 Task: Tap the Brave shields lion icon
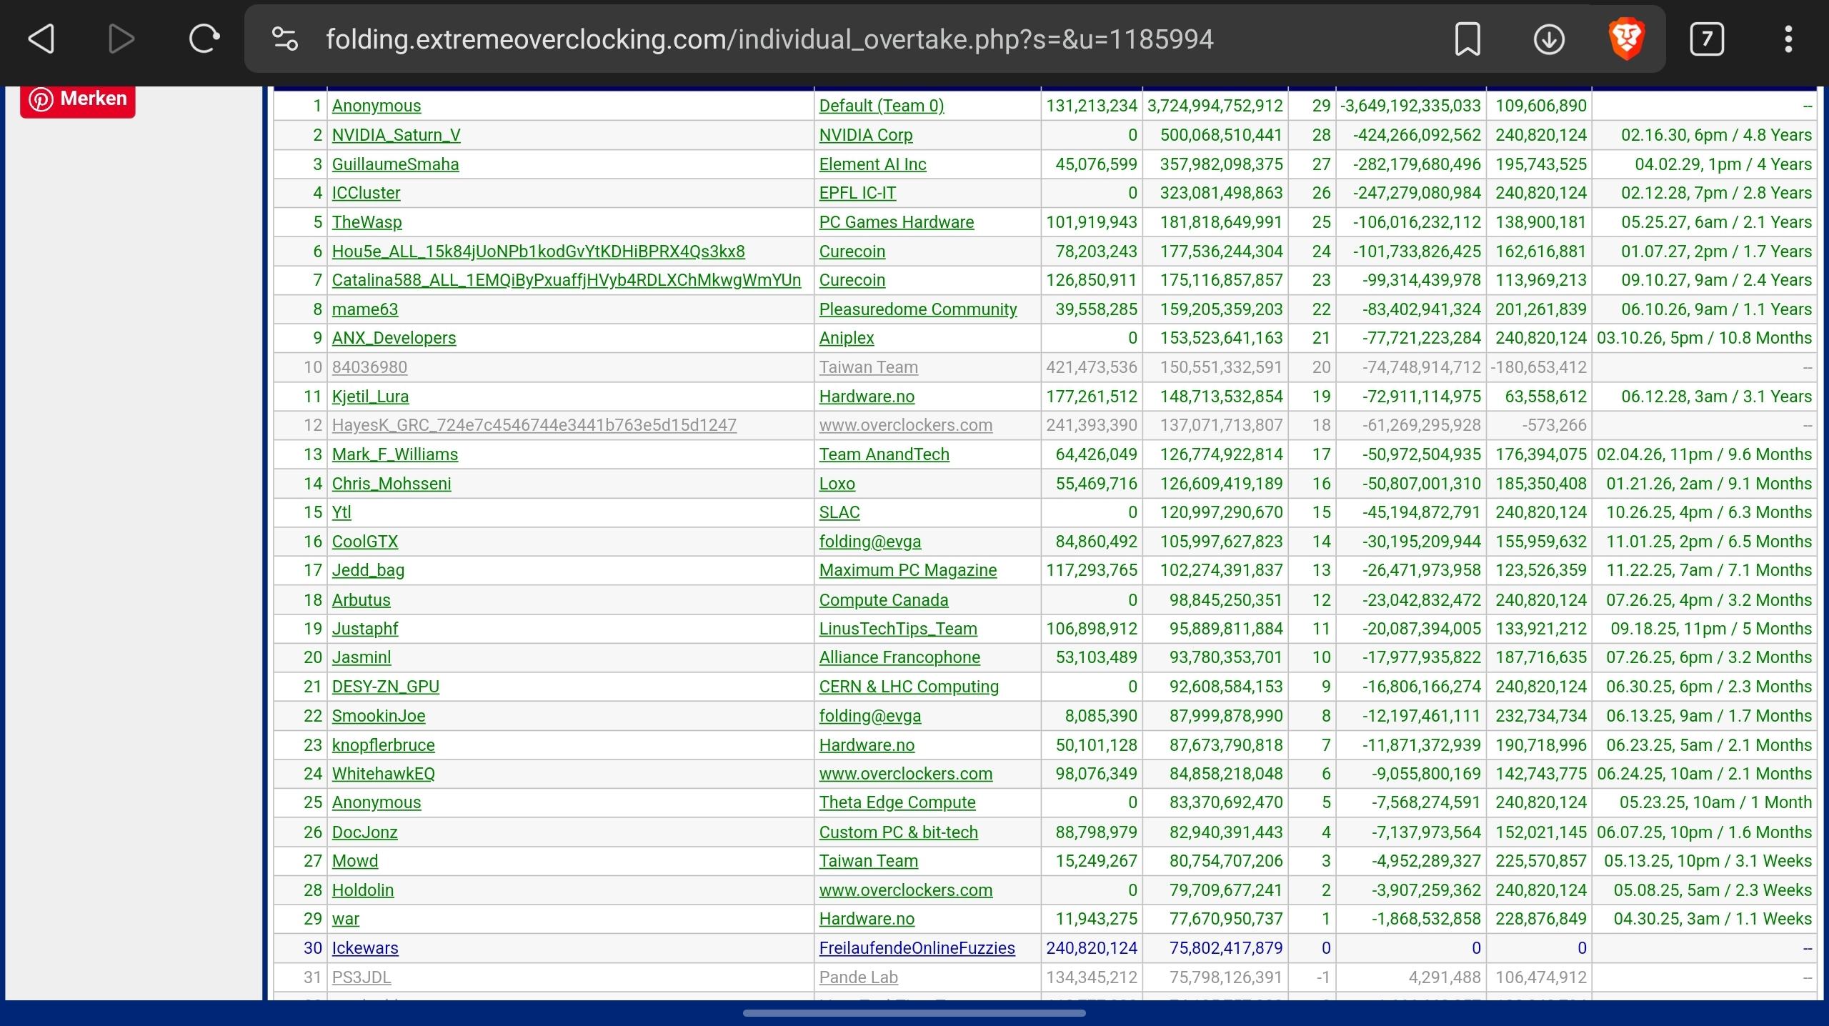point(1627,39)
